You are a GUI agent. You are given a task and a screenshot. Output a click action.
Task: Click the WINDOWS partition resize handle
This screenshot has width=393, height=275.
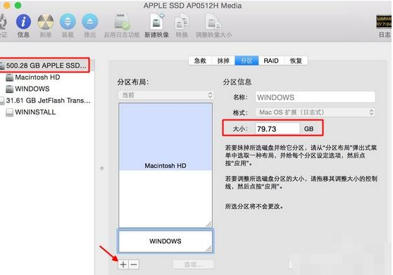coord(208,248)
